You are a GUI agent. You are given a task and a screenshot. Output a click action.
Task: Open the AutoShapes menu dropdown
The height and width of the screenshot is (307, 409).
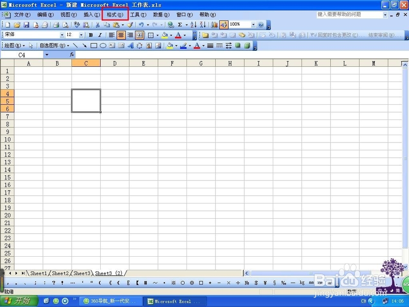pos(54,46)
